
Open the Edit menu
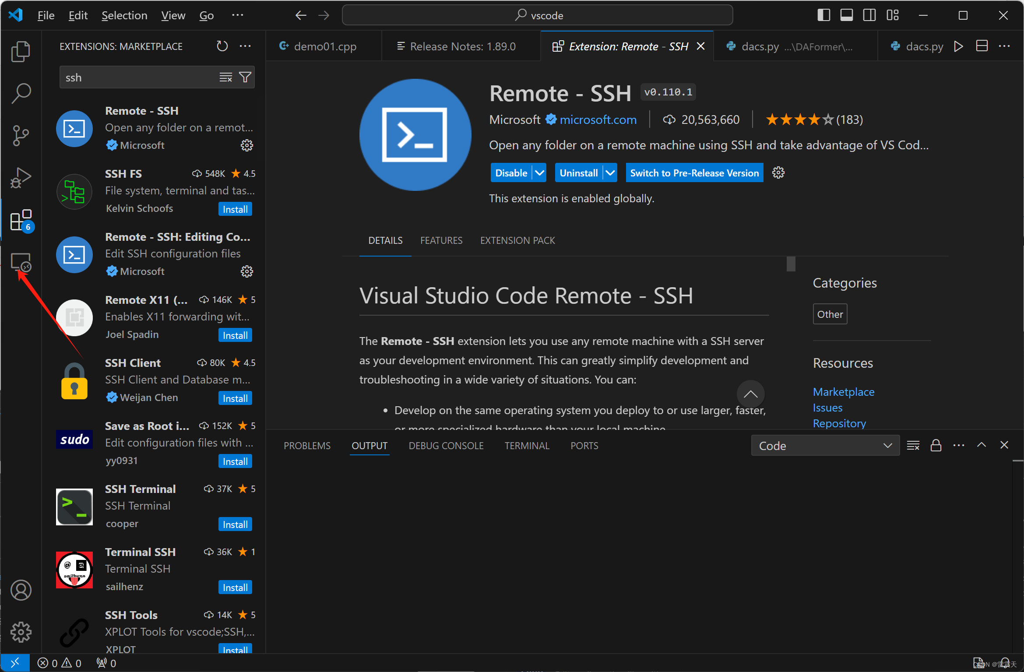pos(78,15)
